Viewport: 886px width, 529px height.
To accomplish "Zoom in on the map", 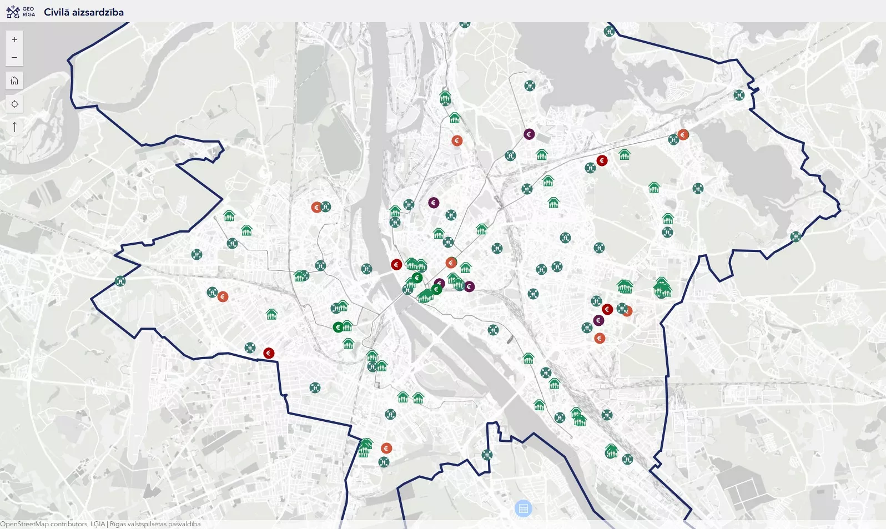I will pyautogui.click(x=14, y=39).
